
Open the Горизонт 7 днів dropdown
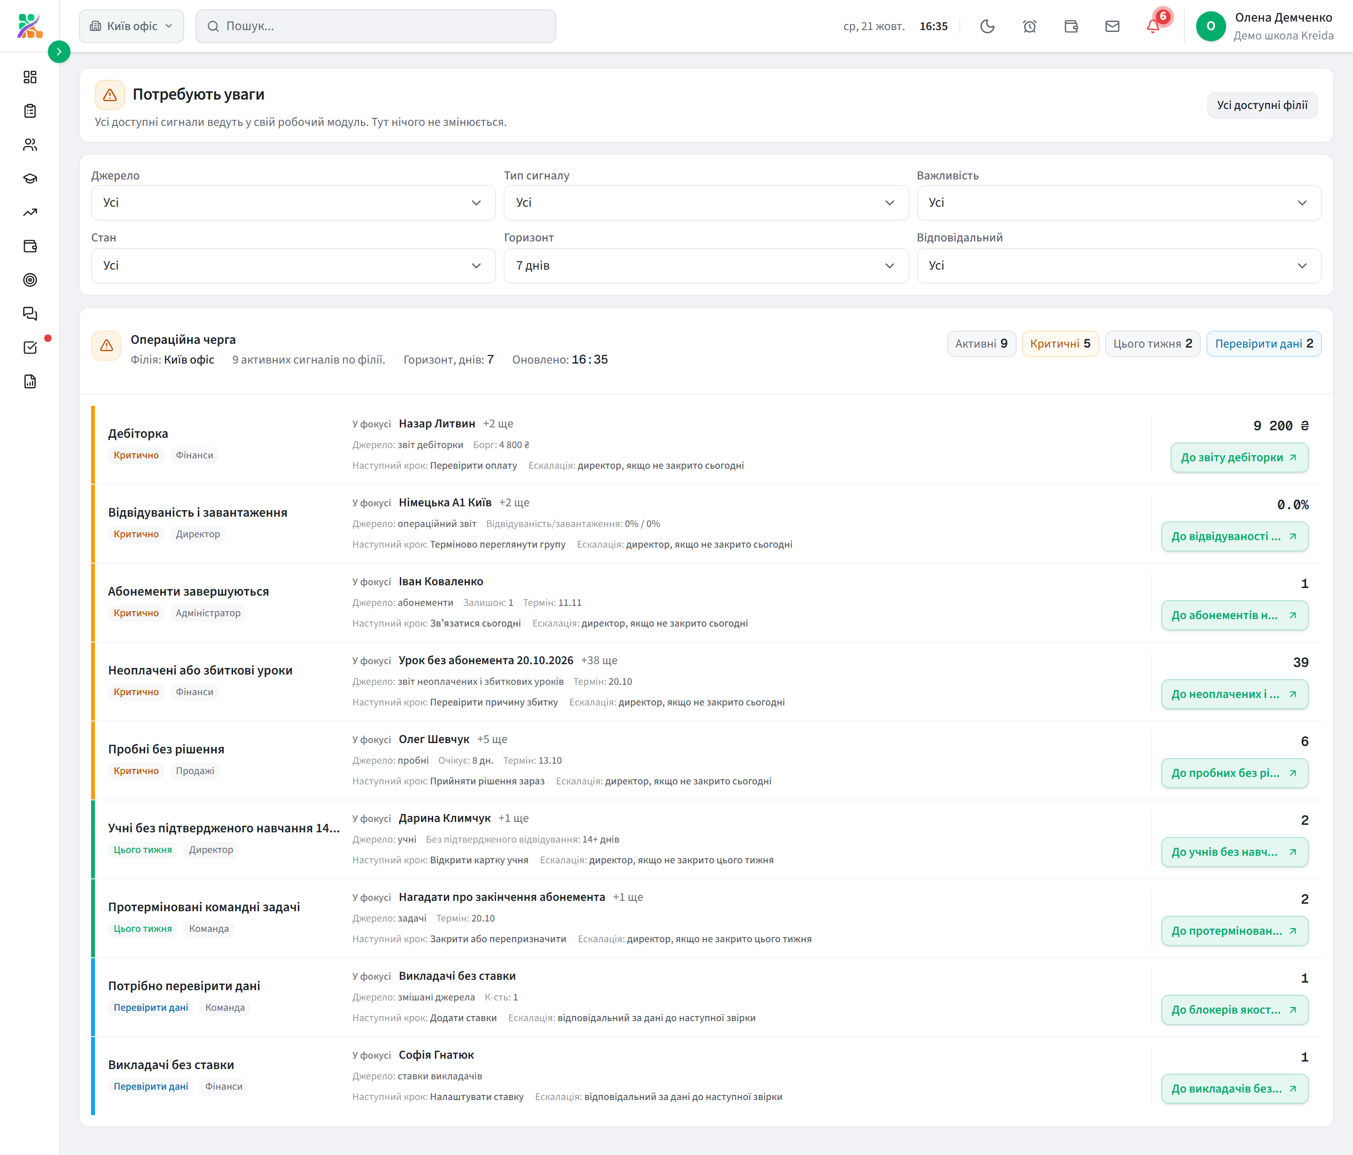(706, 266)
